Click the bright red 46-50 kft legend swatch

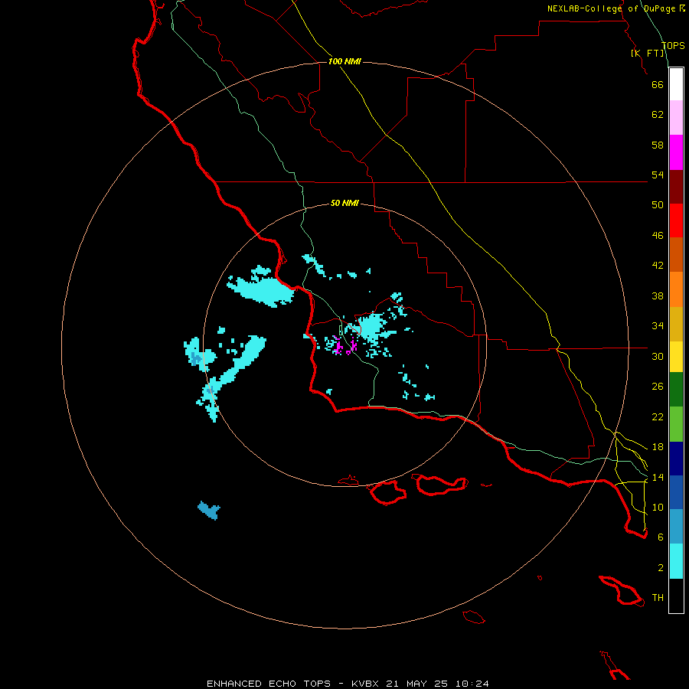pos(676,220)
